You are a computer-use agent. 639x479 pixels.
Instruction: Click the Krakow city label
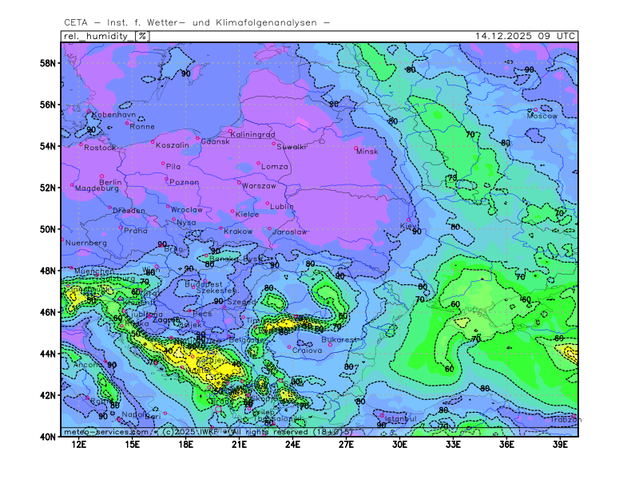[x=238, y=232]
